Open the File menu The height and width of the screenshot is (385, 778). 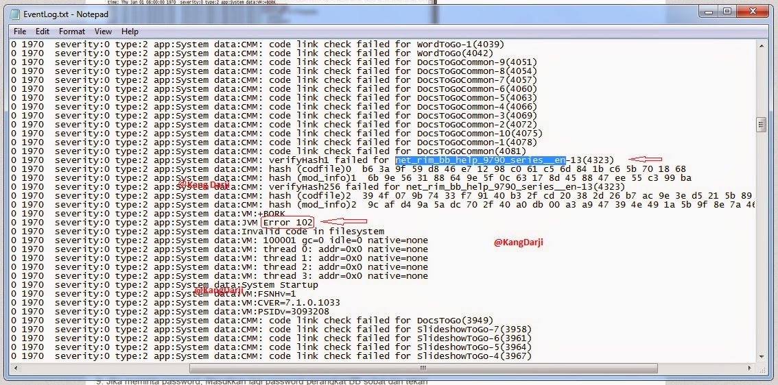(x=20, y=32)
